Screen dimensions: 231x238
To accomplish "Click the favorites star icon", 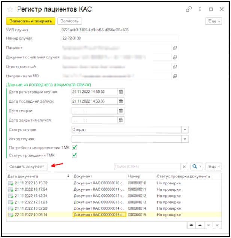I will coord(10,9).
